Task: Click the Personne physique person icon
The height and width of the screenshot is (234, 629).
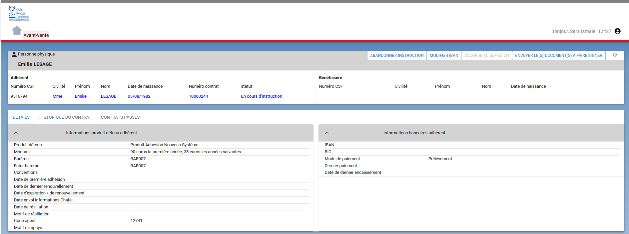Action: [x=14, y=54]
